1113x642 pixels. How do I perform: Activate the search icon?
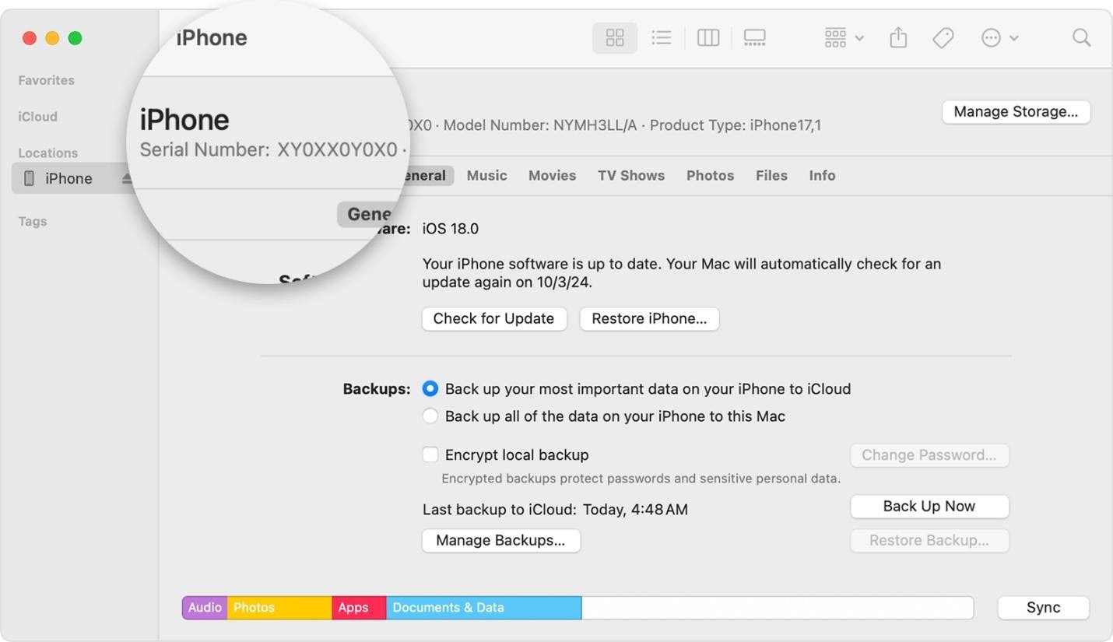click(1081, 37)
